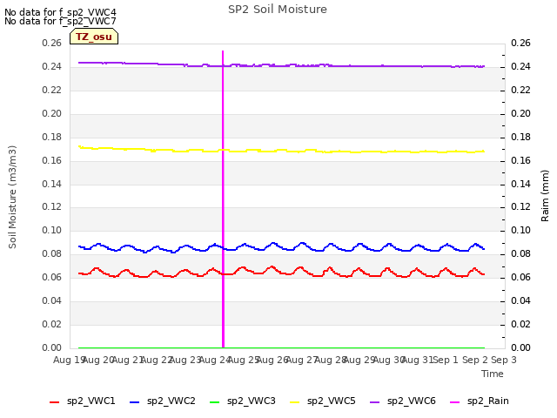Click the magenta sp2_Rain legend color marker
This screenshot has height=418, width=557.
tap(454, 402)
